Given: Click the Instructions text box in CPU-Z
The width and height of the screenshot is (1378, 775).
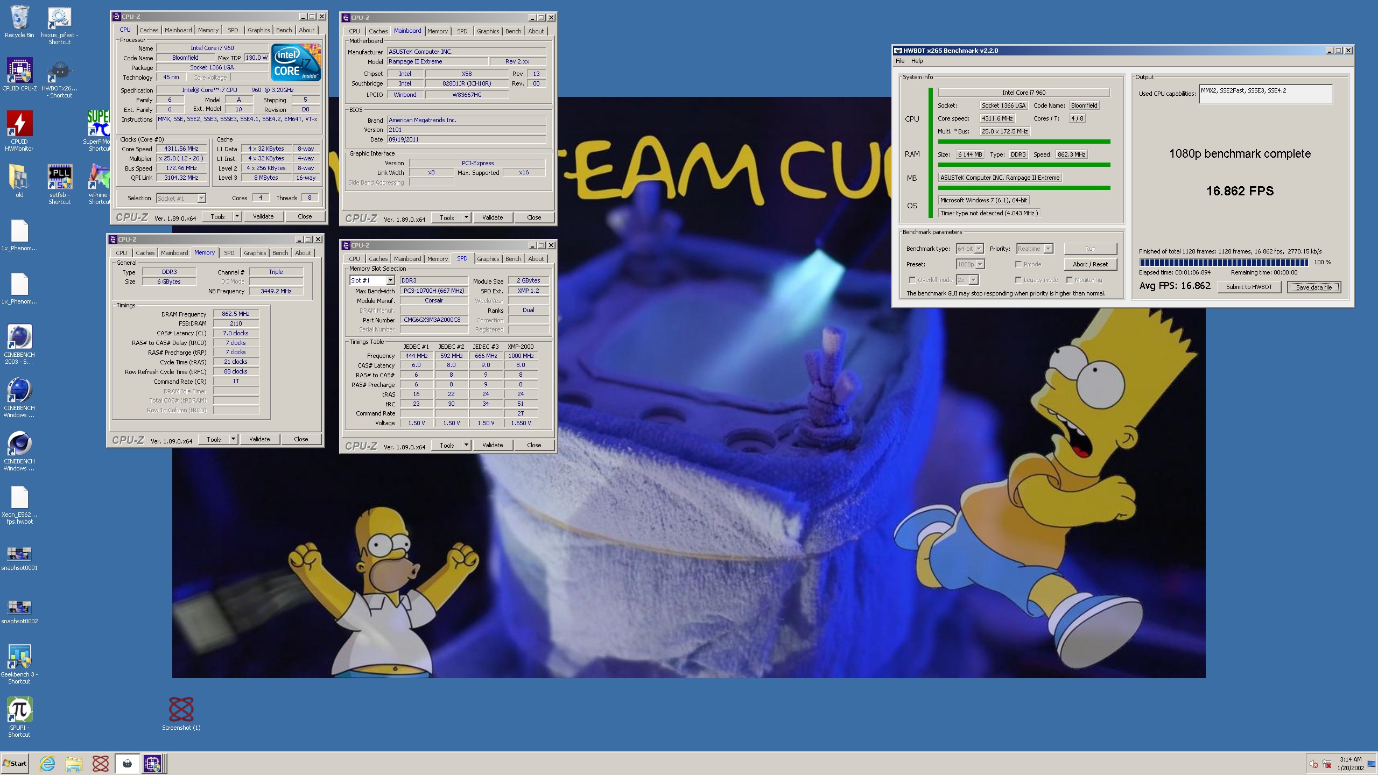Looking at the screenshot, I should click(x=238, y=123).
